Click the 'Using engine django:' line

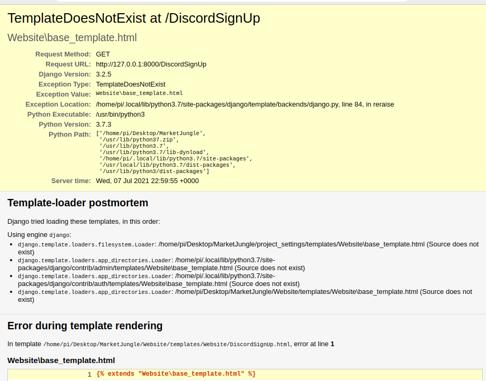[x=39, y=235]
